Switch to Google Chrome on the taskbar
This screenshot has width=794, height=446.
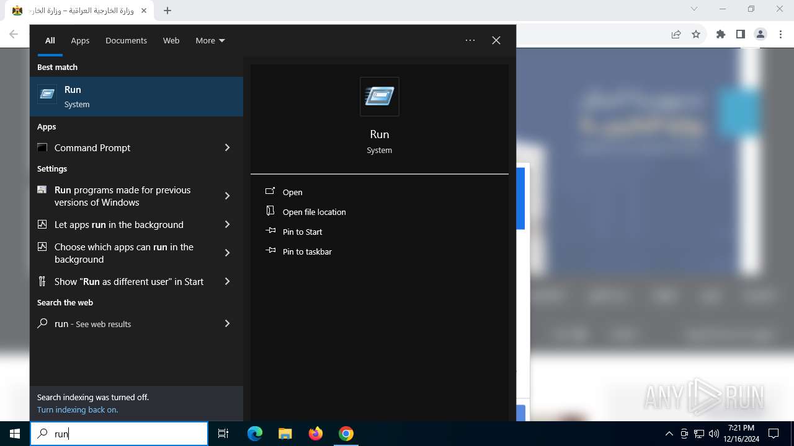(x=346, y=434)
